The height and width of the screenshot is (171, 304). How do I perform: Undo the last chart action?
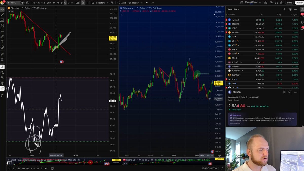[147, 3]
